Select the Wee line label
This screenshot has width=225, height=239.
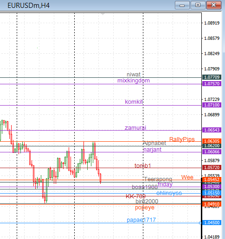coord(187,177)
